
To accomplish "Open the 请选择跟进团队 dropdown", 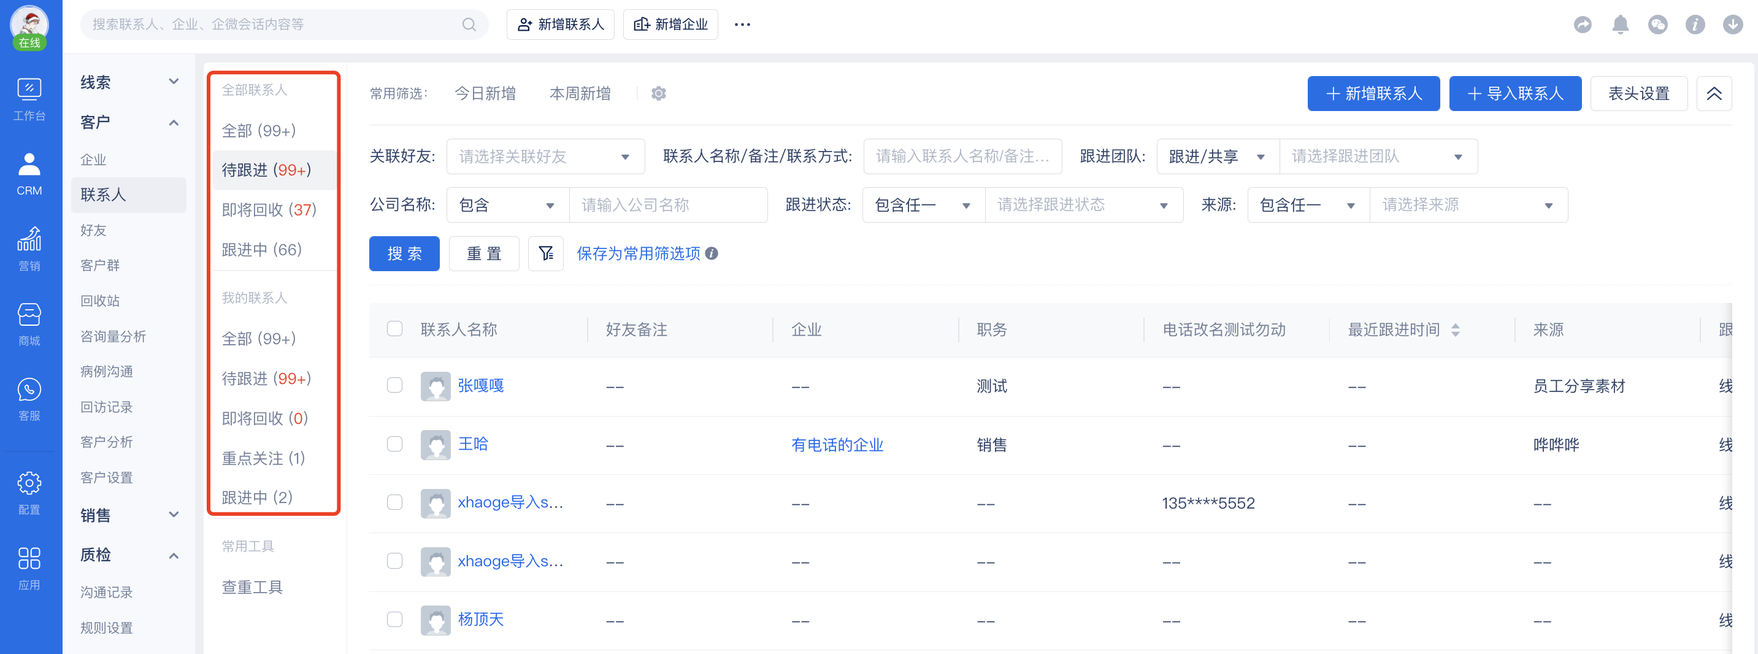I will pyautogui.click(x=1378, y=157).
